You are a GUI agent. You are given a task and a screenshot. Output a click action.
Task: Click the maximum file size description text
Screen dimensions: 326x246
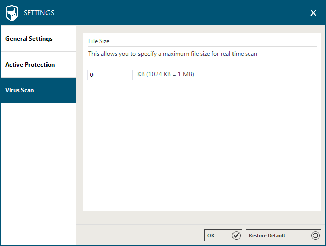tap(173, 54)
